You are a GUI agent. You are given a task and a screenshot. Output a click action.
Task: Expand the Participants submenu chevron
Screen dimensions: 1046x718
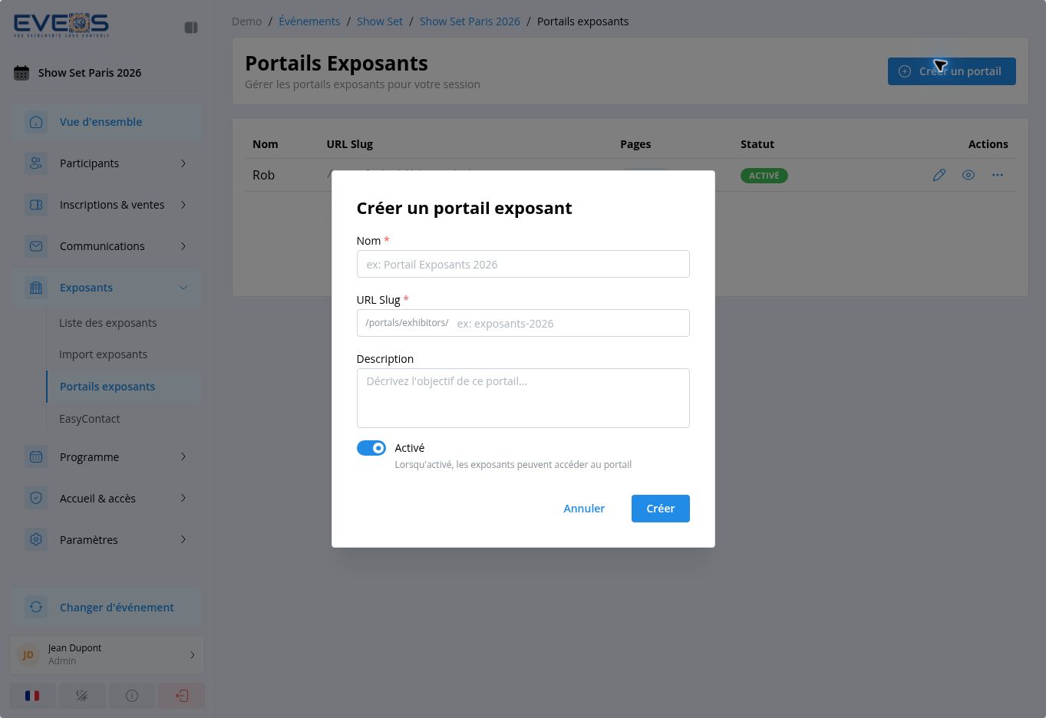click(x=183, y=163)
